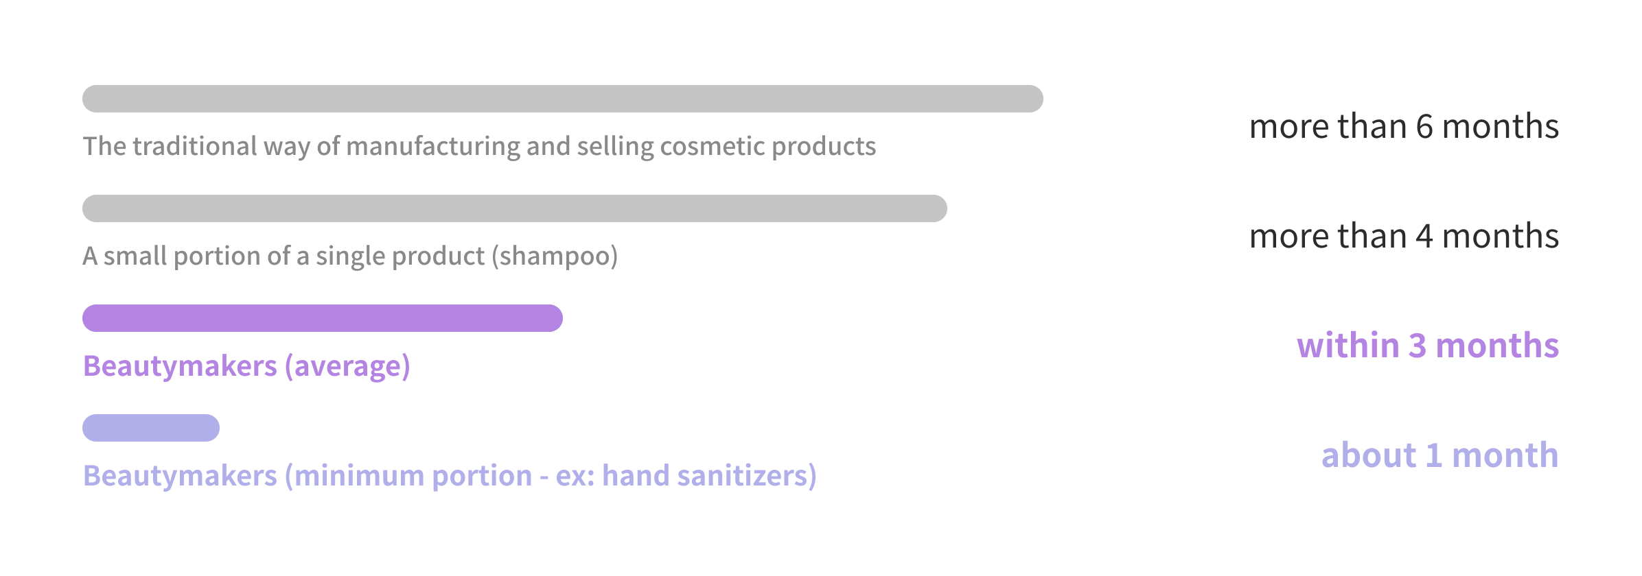Screen dimensions: 1642x576
Task: Select the small portion shampoo caption
Action: coord(350,256)
